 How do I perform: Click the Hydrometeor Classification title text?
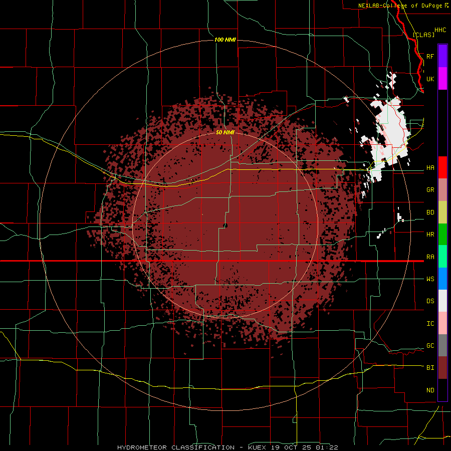[x=175, y=447]
